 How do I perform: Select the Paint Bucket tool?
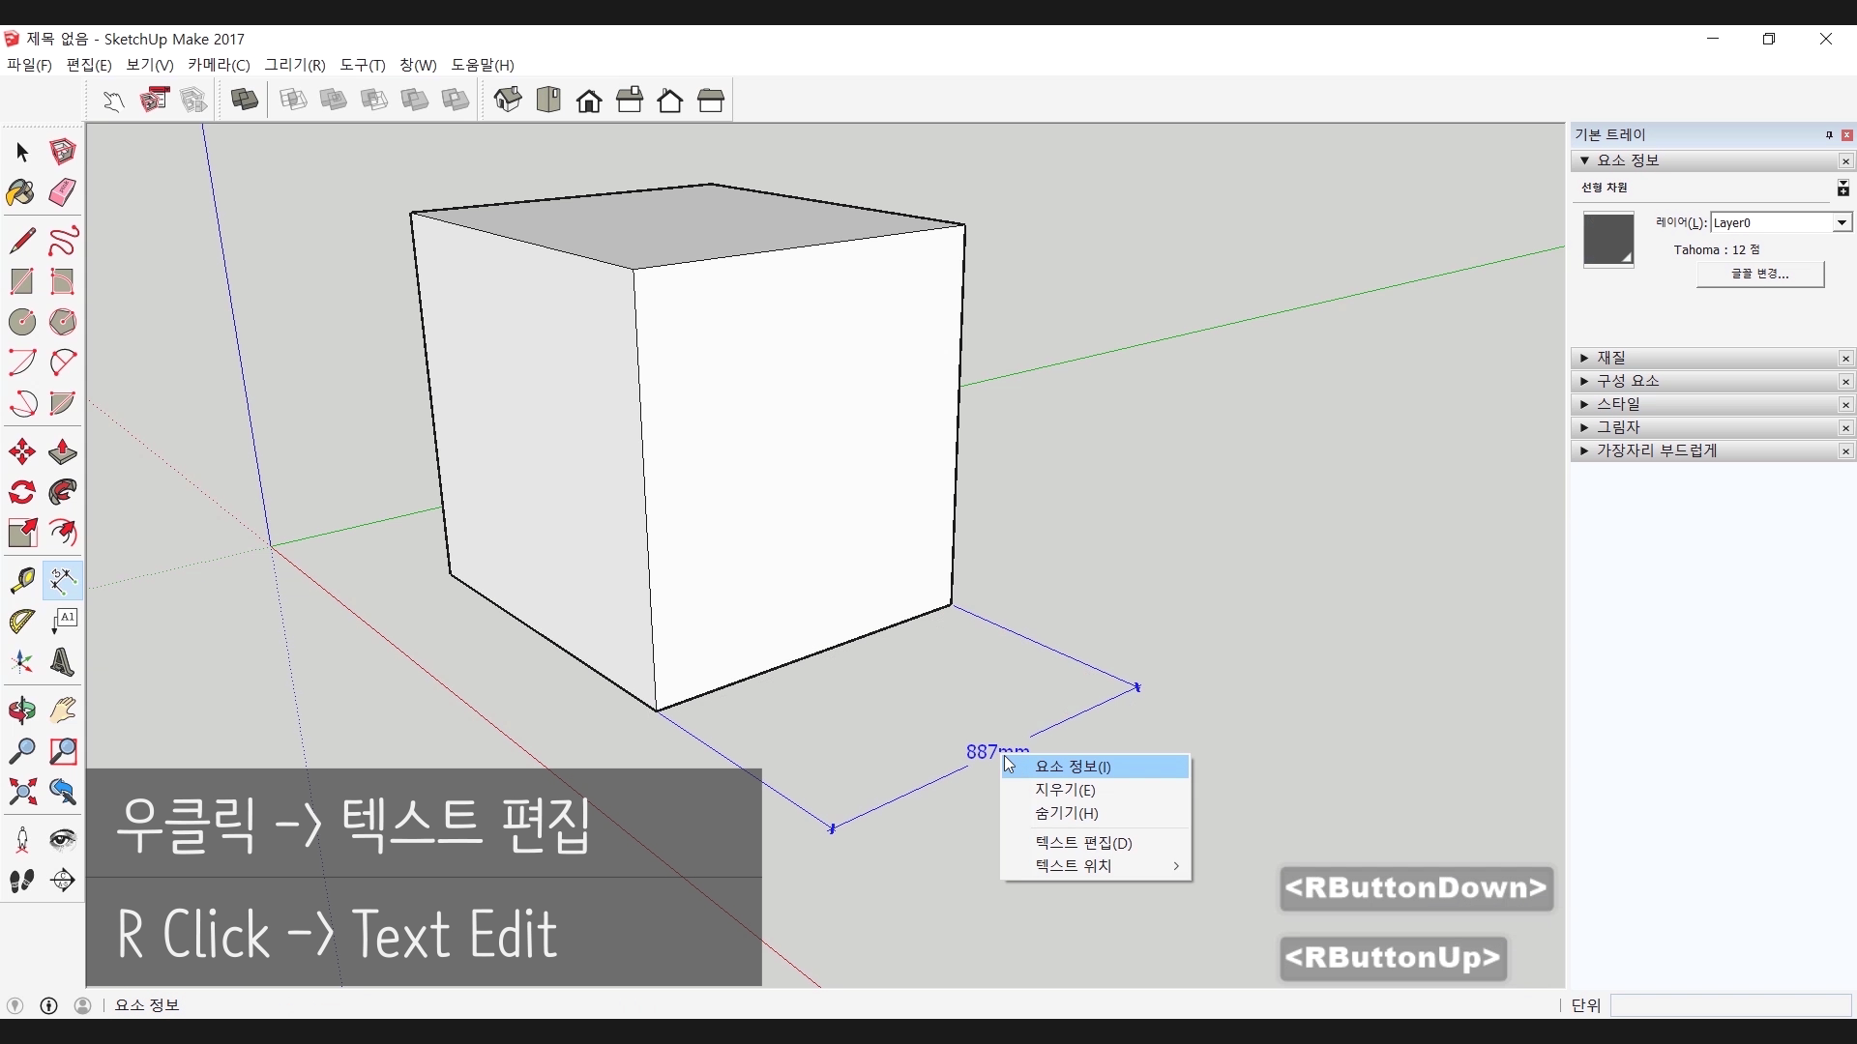[21, 193]
